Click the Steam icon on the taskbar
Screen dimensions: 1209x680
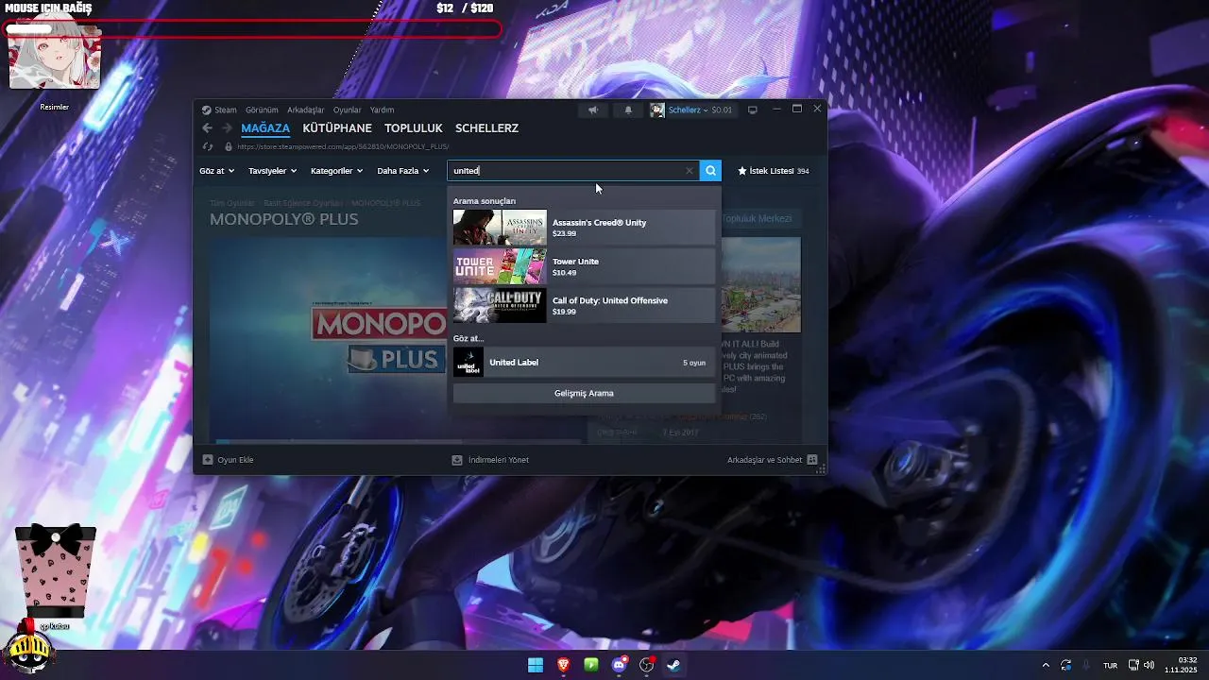(x=674, y=665)
